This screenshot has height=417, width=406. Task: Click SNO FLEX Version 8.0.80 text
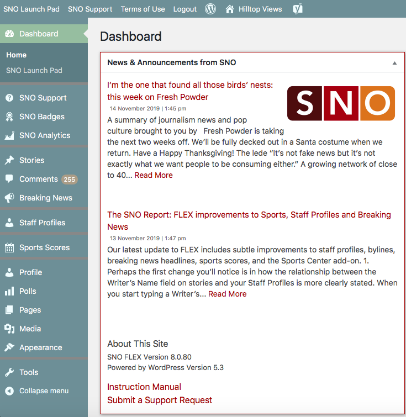[x=149, y=357]
